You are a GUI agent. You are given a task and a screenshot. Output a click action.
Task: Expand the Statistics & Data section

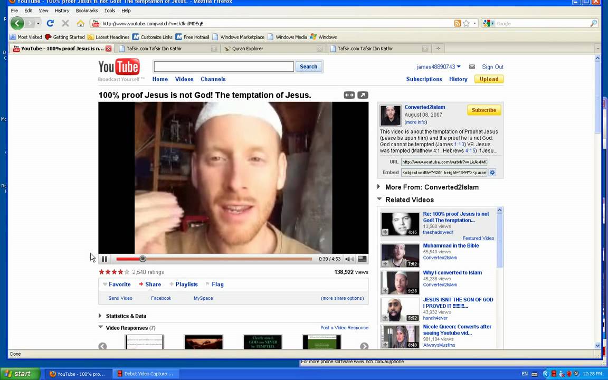(100, 316)
